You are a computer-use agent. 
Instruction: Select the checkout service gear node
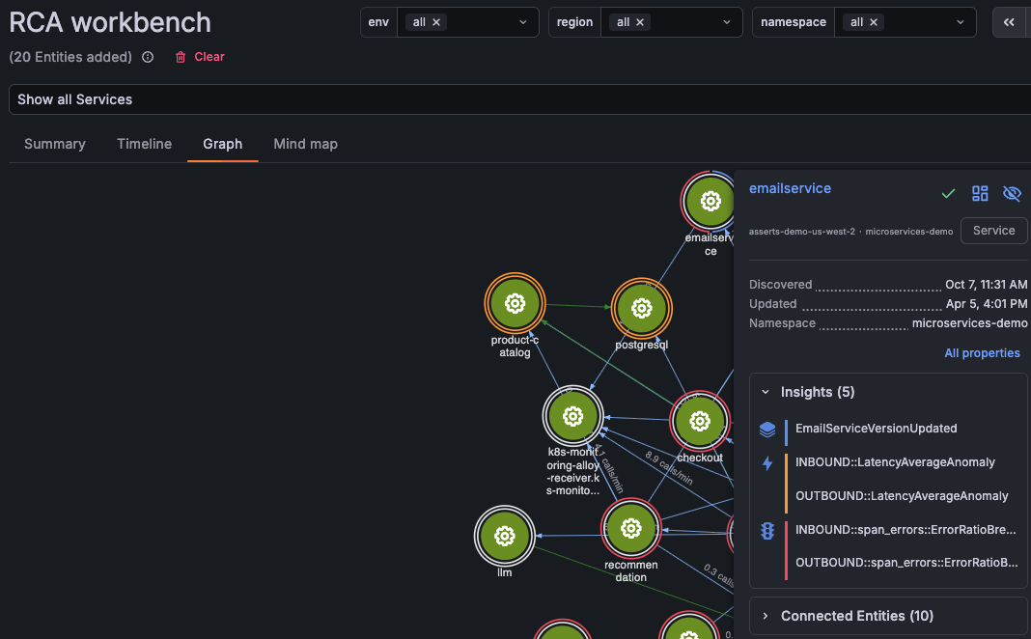click(x=700, y=421)
